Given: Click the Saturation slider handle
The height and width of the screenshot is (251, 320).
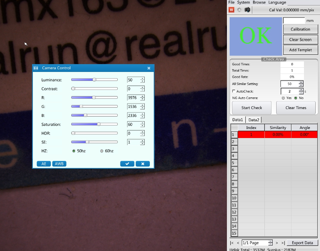Looking at the screenshot, I should 99,124.
